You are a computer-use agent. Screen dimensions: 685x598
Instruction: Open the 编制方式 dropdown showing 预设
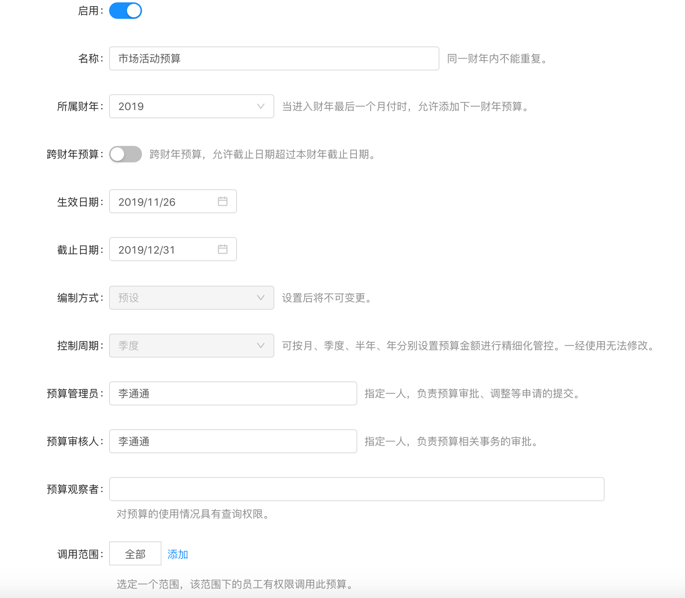186,297
